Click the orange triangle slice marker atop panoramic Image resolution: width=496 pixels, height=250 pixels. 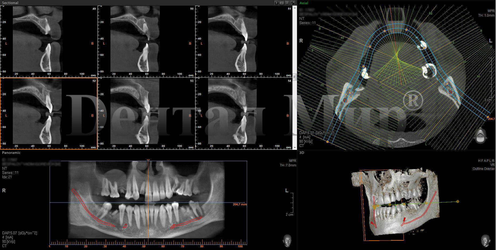(148, 160)
